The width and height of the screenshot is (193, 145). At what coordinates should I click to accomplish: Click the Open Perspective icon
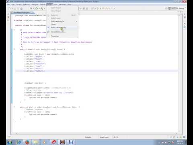pos(166,8)
